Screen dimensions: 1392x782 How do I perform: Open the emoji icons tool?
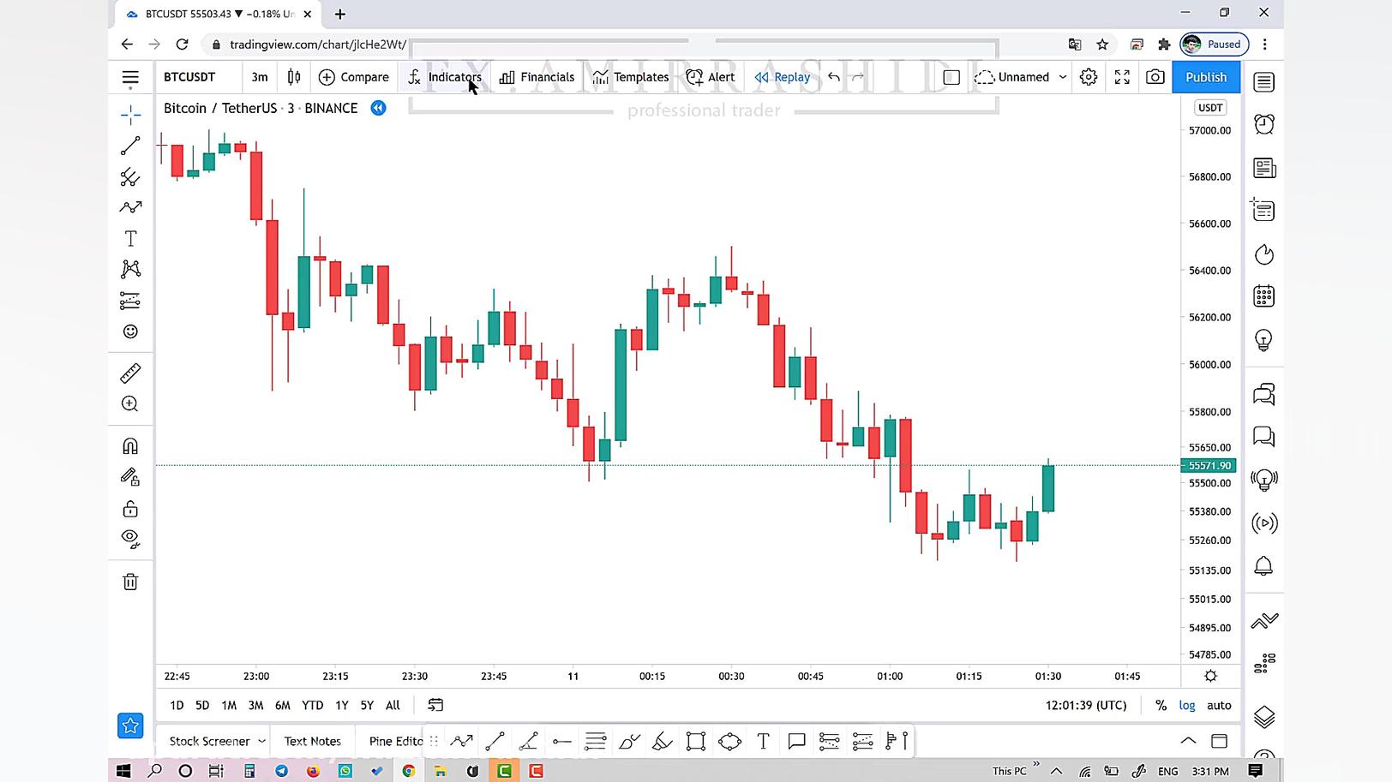(x=130, y=331)
